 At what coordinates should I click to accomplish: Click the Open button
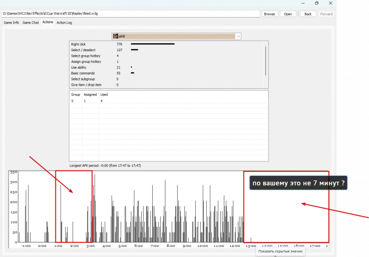[288, 14]
